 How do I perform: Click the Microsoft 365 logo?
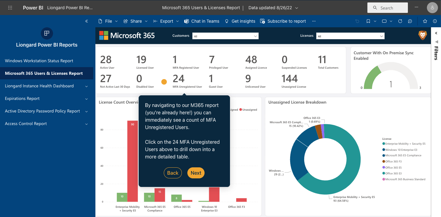(x=127, y=35)
